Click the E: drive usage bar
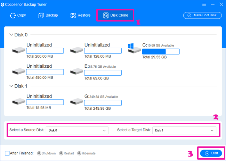The image size is (226, 161). click(x=103, y=73)
